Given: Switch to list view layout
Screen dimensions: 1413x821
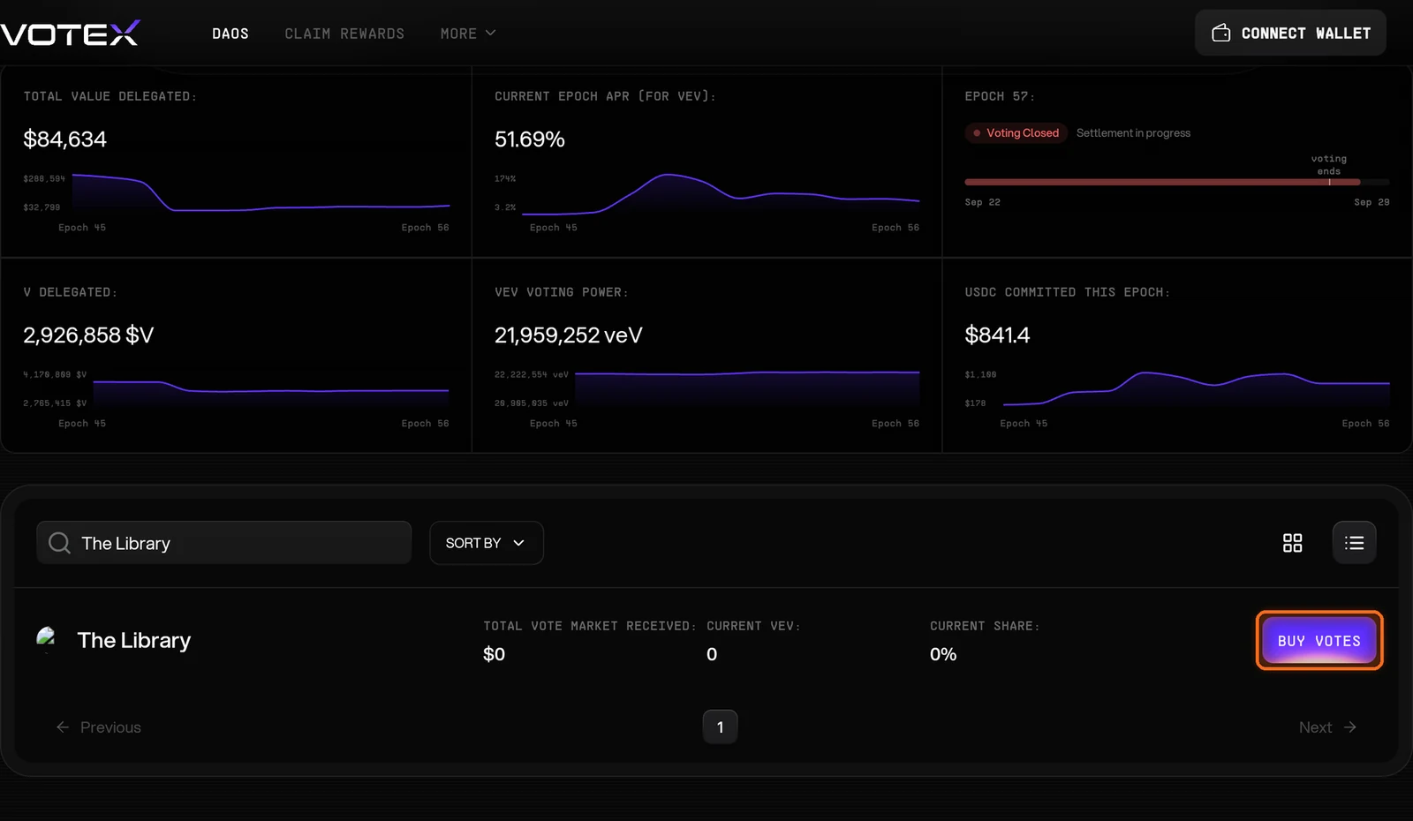Looking at the screenshot, I should pos(1354,543).
